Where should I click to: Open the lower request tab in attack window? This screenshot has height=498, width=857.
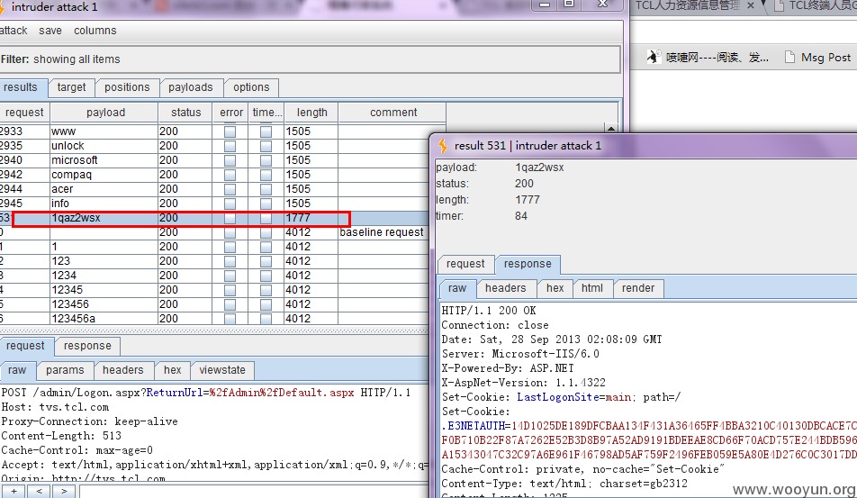[x=25, y=346]
